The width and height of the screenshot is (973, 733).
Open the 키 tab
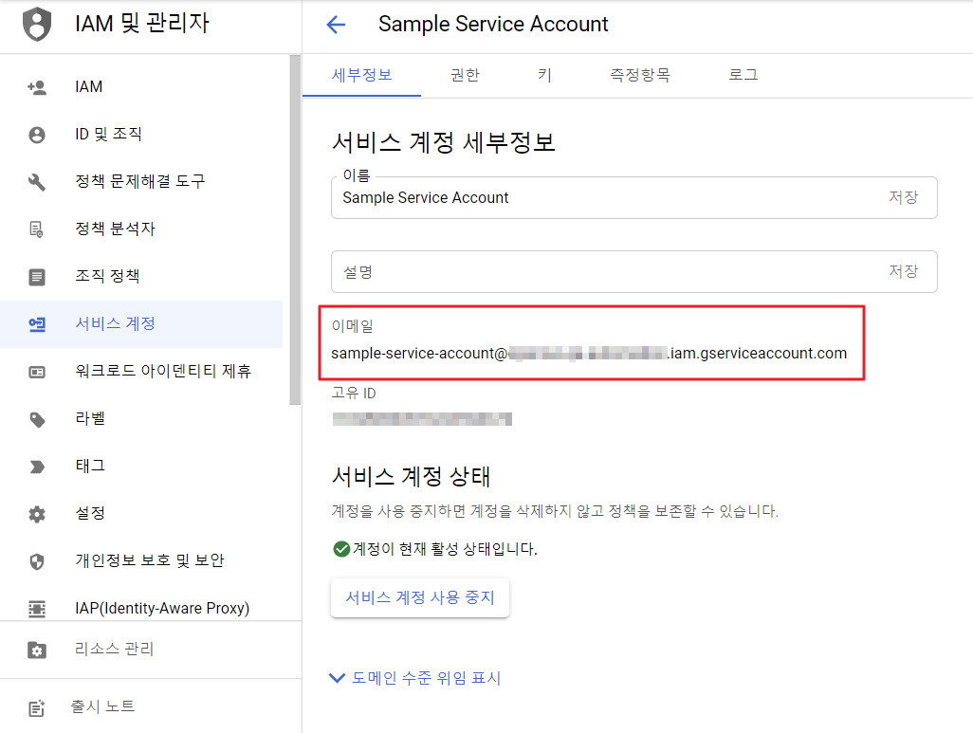click(x=544, y=76)
